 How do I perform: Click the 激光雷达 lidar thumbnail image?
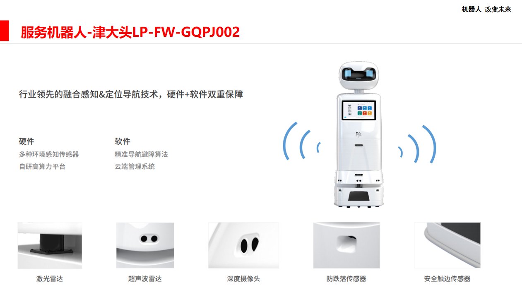[x=50, y=245]
